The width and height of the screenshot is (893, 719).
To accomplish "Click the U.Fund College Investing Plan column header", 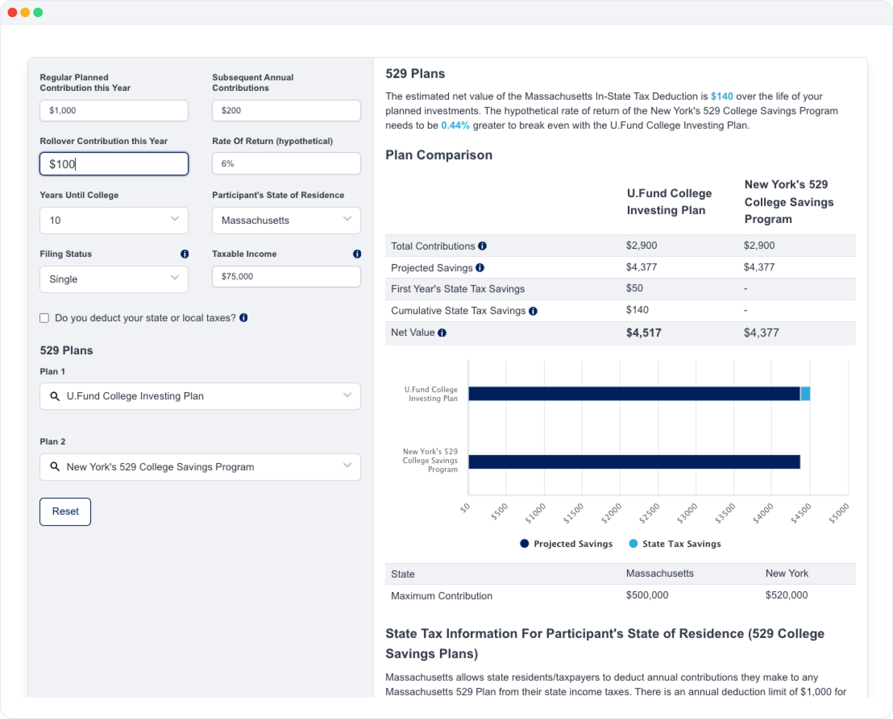I will point(669,202).
